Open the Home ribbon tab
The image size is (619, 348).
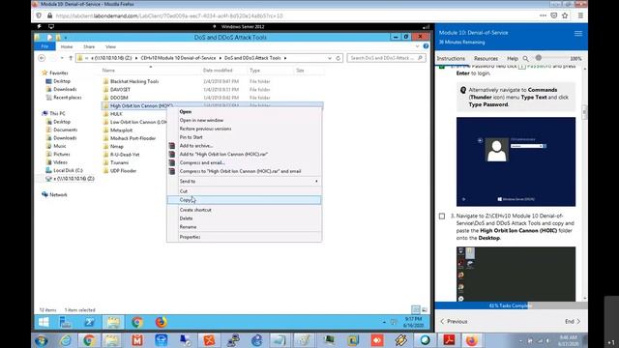(x=67, y=46)
